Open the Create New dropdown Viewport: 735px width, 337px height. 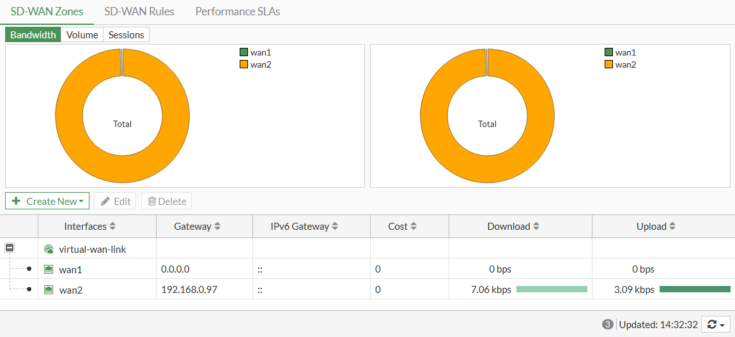(47, 201)
